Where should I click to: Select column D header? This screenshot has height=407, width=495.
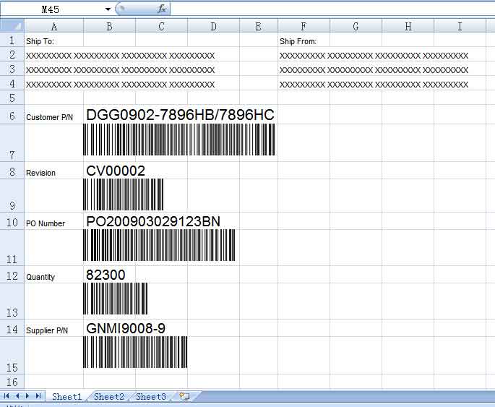click(x=213, y=26)
